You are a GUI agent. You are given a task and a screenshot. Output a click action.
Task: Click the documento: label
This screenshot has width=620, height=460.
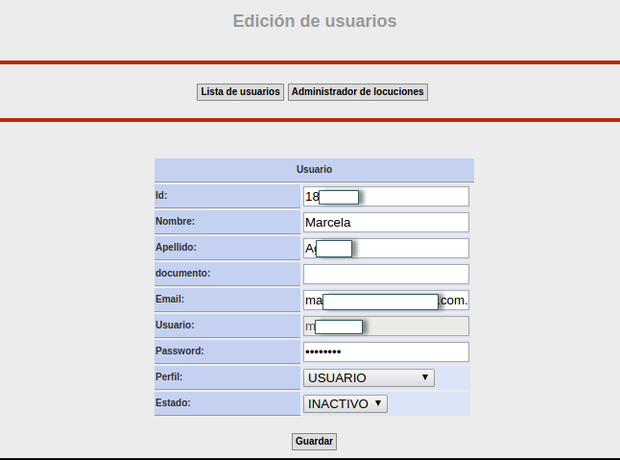(182, 273)
